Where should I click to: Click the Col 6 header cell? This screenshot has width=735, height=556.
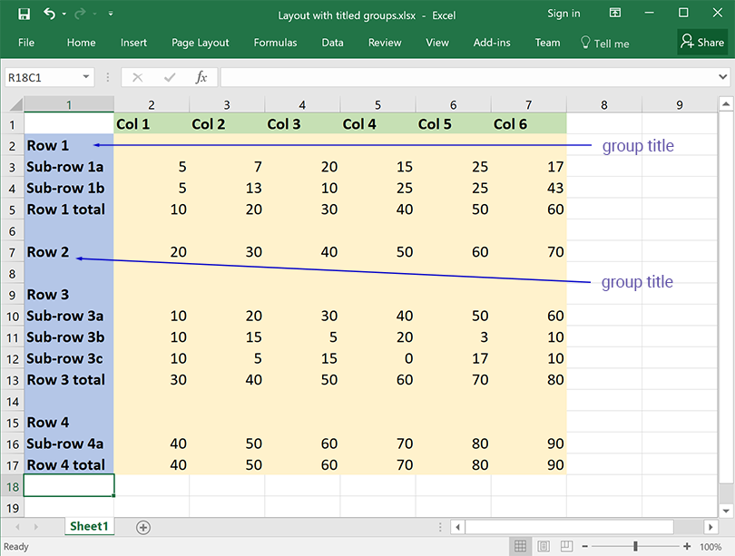(x=529, y=123)
